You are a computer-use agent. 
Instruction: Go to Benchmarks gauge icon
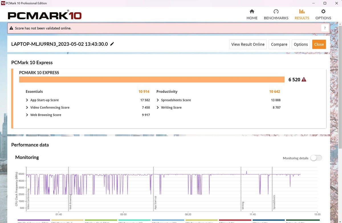click(x=276, y=12)
